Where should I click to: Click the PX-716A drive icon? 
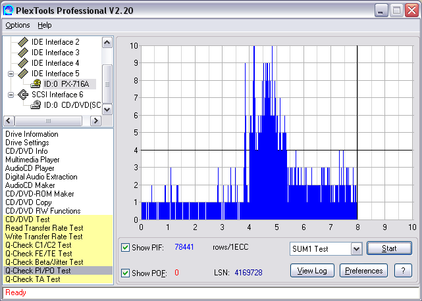coord(36,84)
